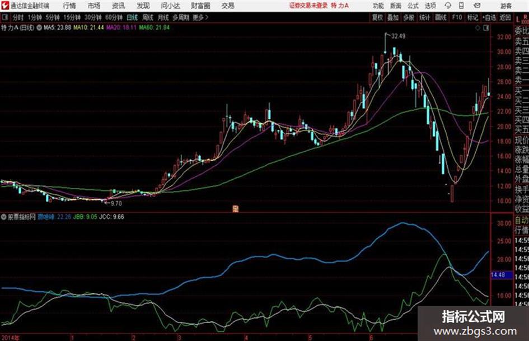Image resolution: width=529 pixels, height=341 pixels.
Task: Switch to 15分钟 period
Action: (x=72, y=17)
